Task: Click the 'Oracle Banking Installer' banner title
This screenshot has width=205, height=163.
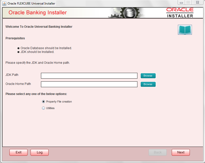Action: [x=38, y=12]
